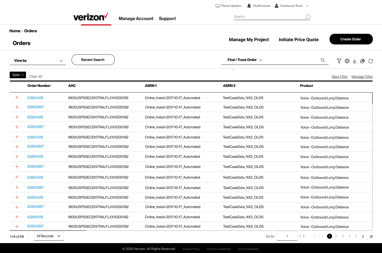Image resolution: width=382 pixels, height=253 pixels.
Task: Expand the last row for order 52853887
Action: pos(17,226)
